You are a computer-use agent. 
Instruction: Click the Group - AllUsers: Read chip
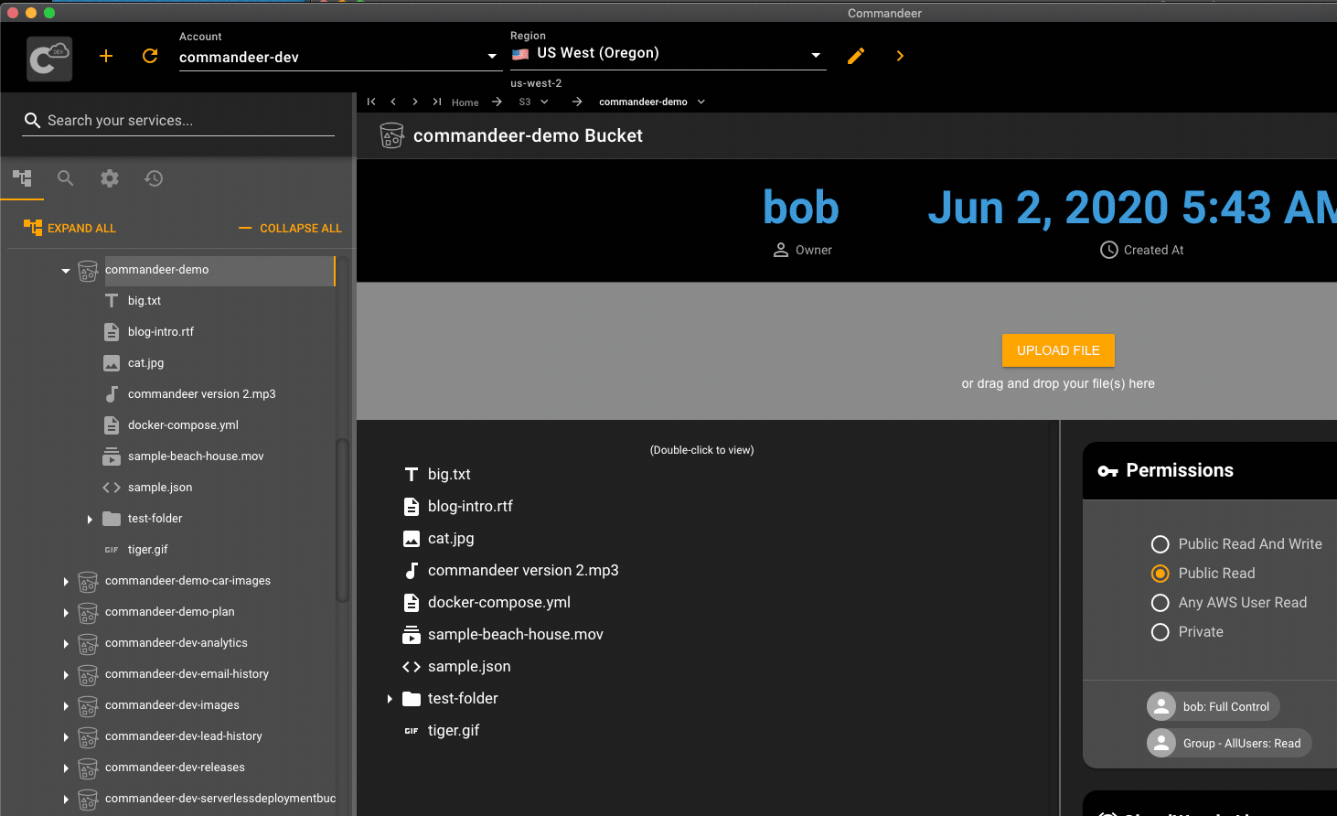1229,743
